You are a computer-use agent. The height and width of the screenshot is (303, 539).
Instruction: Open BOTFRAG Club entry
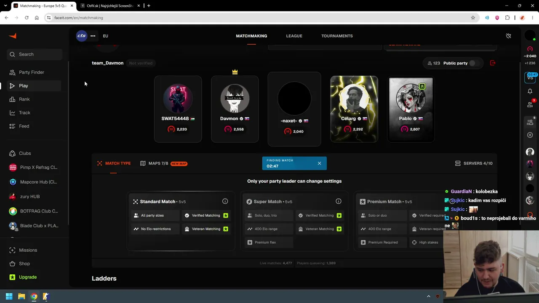(x=35, y=211)
